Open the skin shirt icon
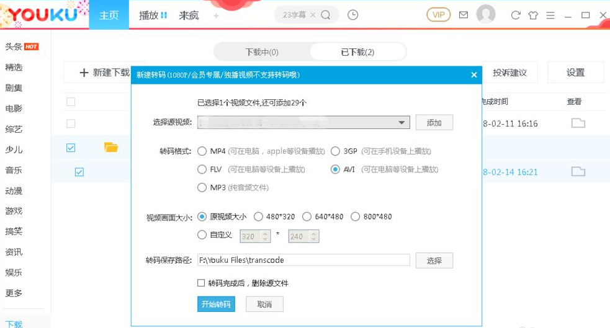 pos(533,15)
